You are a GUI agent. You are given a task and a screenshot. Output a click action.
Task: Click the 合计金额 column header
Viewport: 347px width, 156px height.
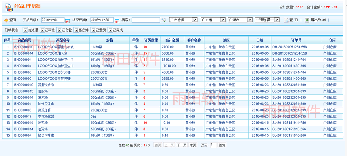click(172, 40)
